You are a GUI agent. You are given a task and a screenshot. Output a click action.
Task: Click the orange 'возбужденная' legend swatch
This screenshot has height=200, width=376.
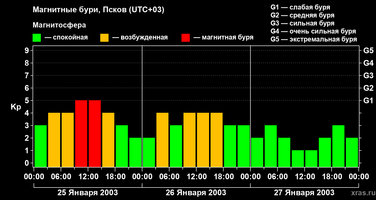104,38
